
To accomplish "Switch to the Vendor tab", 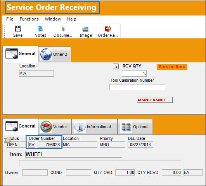I will (55, 127).
